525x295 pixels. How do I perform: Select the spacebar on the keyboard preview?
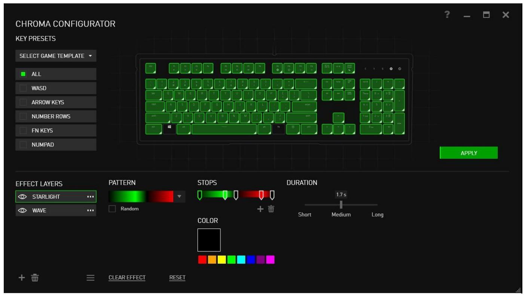tap(224, 129)
